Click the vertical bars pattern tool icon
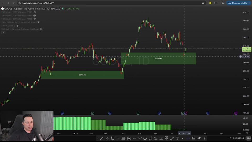Viewport: 252px width, 142px height. click(x=118, y=138)
